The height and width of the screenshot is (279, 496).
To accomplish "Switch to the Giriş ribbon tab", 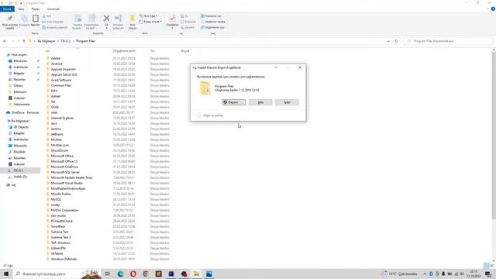I will coord(21,9).
